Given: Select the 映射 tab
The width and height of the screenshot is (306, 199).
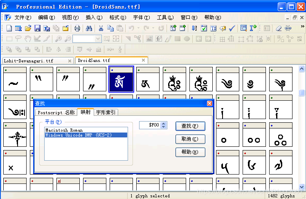Looking at the screenshot, I should pyautogui.click(x=85, y=112).
